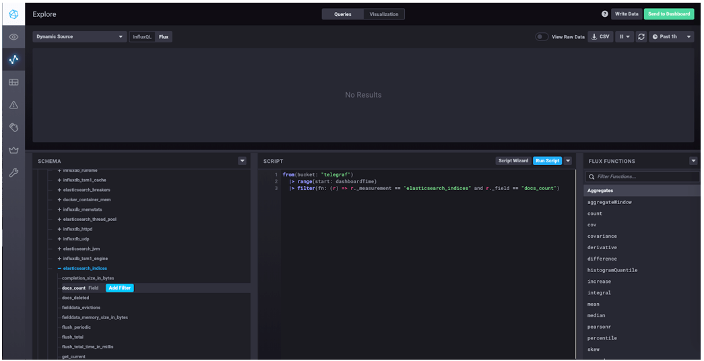Select integral function
This screenshot has height=361, width=704.
pyautogui.click(x=599, y=293)
